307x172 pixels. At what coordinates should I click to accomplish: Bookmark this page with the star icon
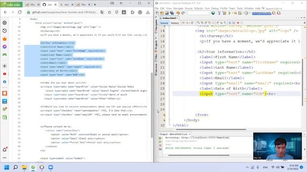(109, 12)
